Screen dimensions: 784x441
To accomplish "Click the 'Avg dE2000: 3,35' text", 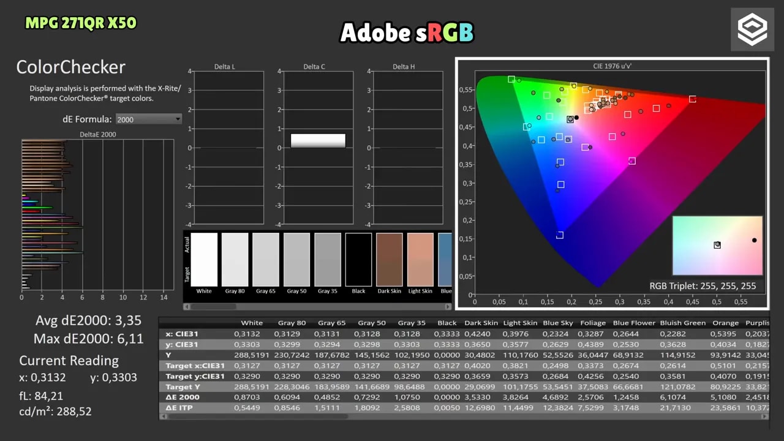I will click(x=89, y=321).
